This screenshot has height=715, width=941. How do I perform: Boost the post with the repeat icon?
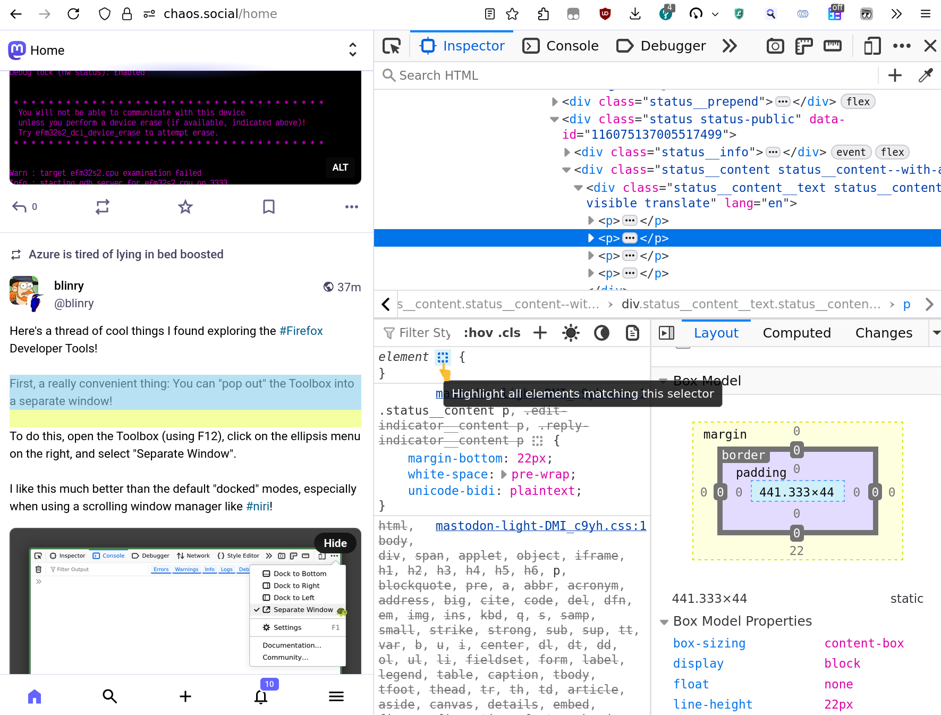pos(103,207)
